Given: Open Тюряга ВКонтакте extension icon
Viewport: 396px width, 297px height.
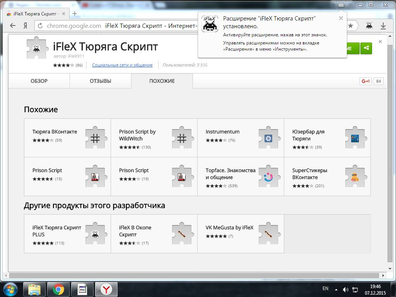Looking at the screenshot, I should 95,138.
